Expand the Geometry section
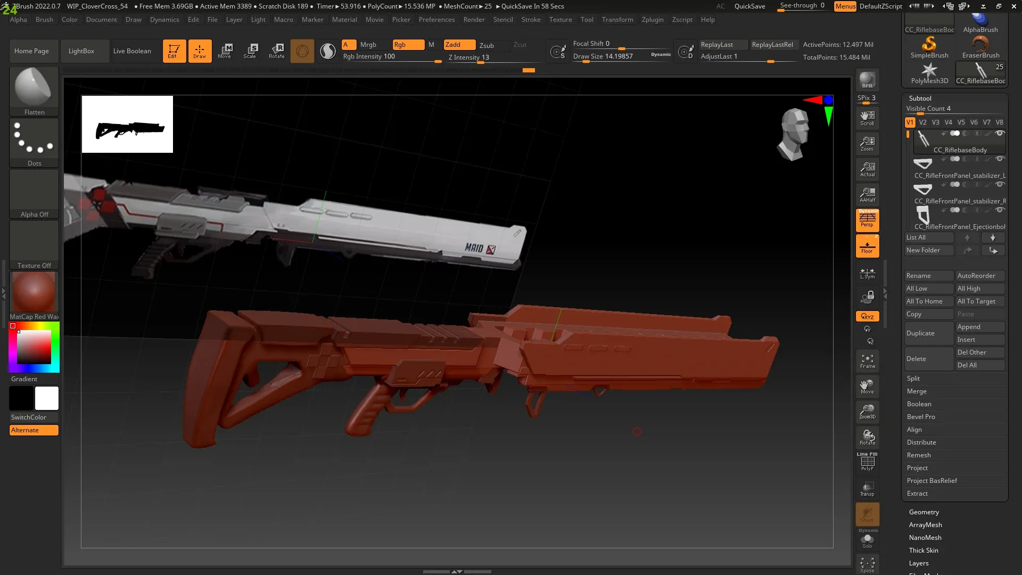The height and width of the screenshot is (575, 1022). click(x=924, y=512)
